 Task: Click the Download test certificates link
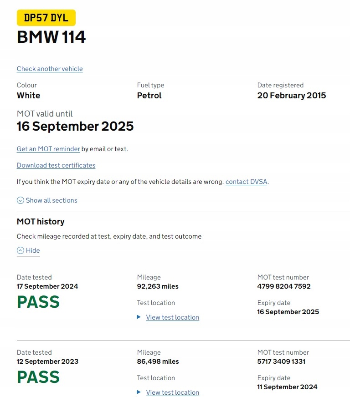coord(56,165)
